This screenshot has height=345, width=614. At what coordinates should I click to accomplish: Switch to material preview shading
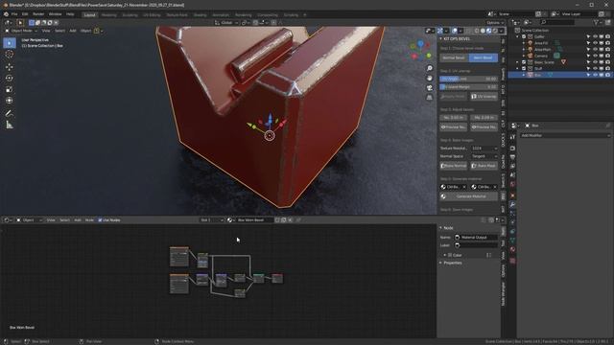pyautogui.click(x=489, y=31)
